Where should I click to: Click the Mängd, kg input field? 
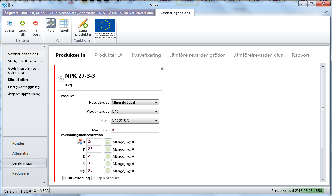click(135, 130)
